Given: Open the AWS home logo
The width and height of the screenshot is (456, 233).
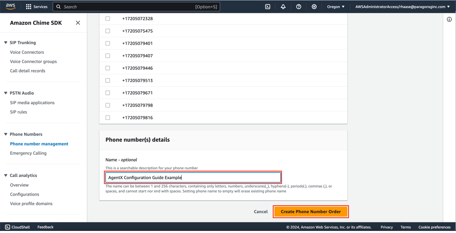Looking at the screenshot, I should [x=10, y=6].
